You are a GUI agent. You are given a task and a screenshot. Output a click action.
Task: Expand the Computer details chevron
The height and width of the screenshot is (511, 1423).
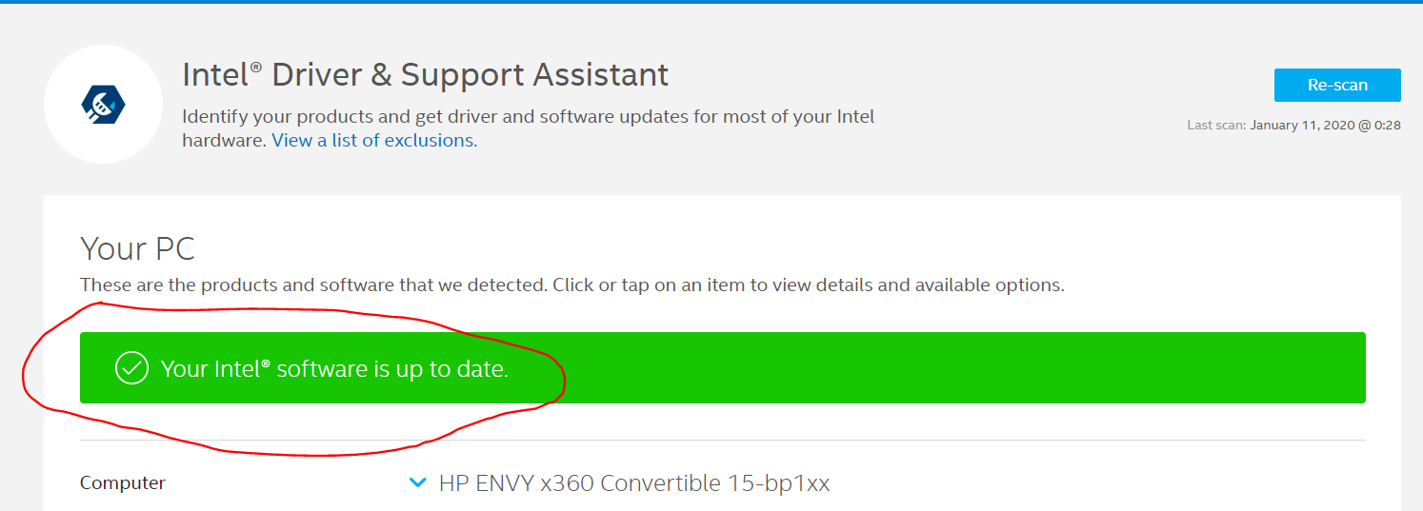417,483
